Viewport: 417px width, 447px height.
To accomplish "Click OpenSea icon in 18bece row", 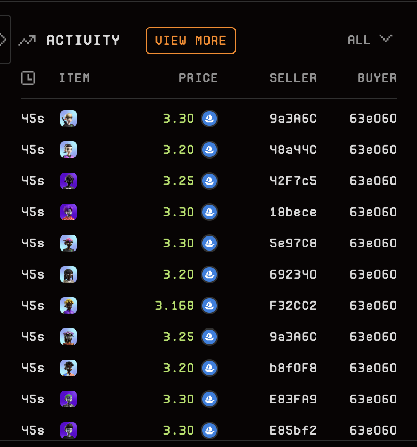I will point(210,212).
